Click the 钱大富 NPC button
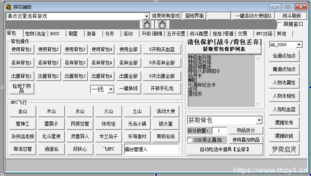 coord(166,124)
